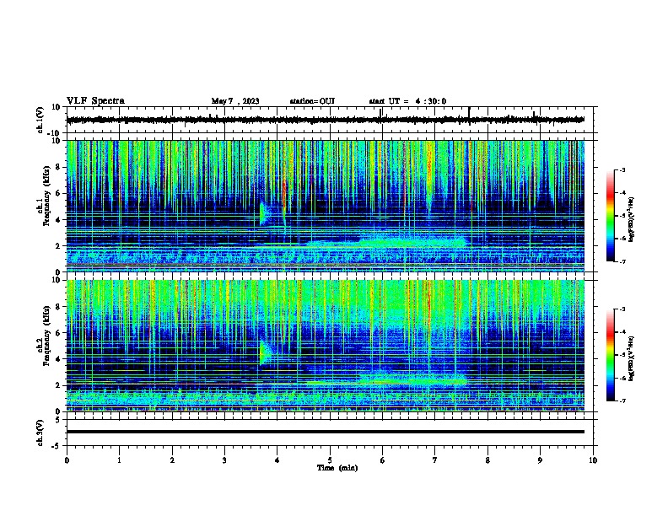Click the time axis tick label '0'
This screenshot has height=516, width=668.
pyautogui.click(x=67, y=460)
